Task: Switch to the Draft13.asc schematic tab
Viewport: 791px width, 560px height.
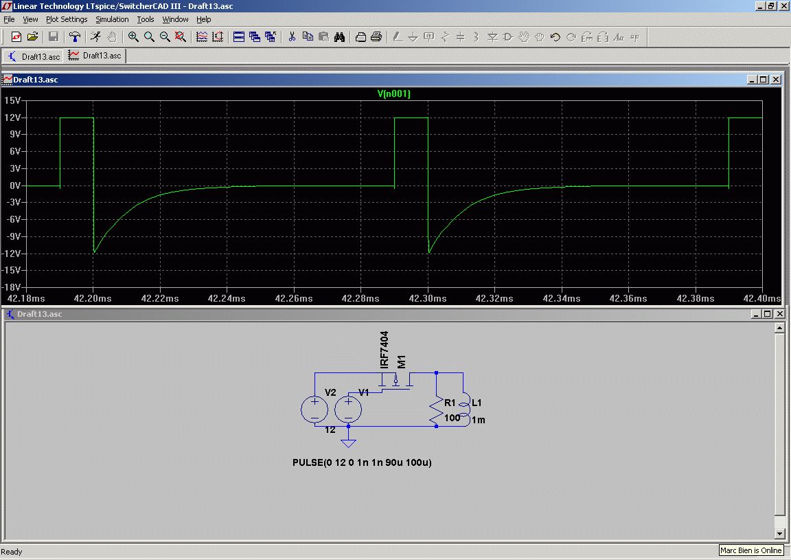Action: pos(34,56)
